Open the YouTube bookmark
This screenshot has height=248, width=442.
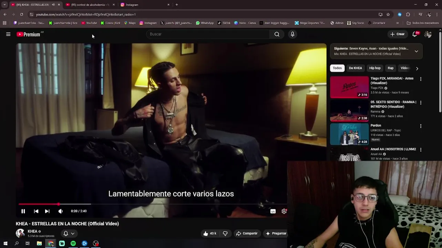[x=89, y=23]
